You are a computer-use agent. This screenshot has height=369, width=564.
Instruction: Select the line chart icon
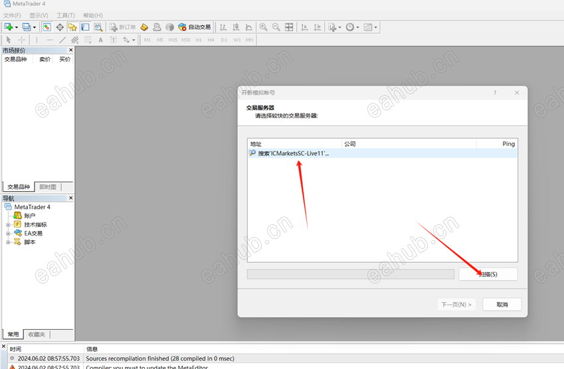[x=248, y=27]
